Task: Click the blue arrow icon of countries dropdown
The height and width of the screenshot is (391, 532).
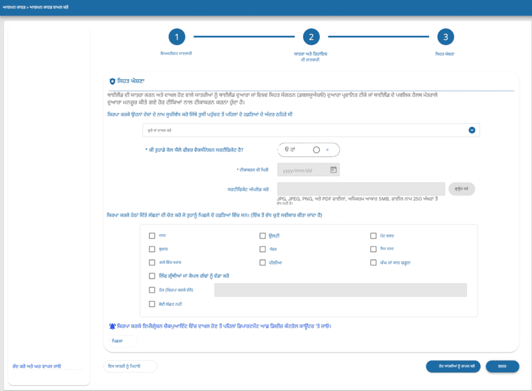Action: (471, 130)
